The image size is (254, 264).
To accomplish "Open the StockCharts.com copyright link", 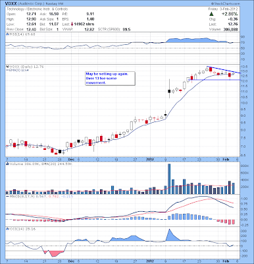I will (225, 4).
